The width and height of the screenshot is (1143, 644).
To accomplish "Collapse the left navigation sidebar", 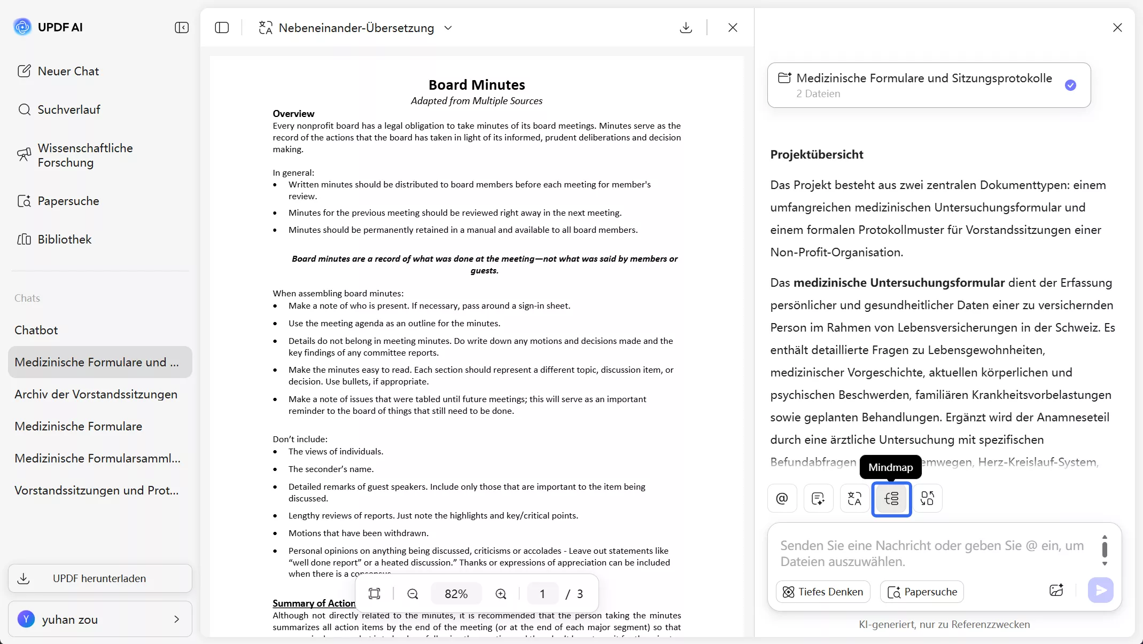I will pyautogui.click(x=181, y=27).
